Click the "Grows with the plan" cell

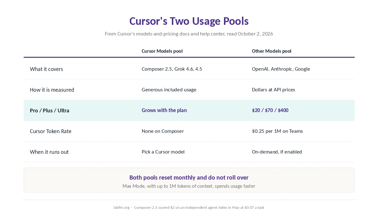pos(164,111)
